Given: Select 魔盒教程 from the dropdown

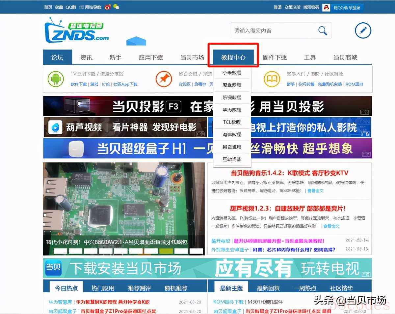Looking at the screenshot, I should click(x=232, y=85).
